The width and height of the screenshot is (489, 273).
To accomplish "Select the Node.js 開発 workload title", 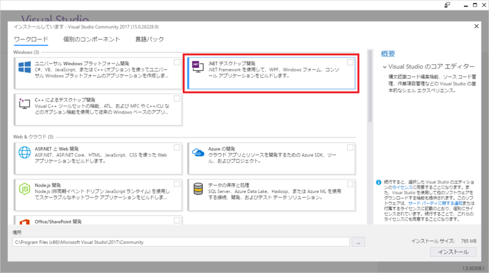I will [x=48, y=186].
